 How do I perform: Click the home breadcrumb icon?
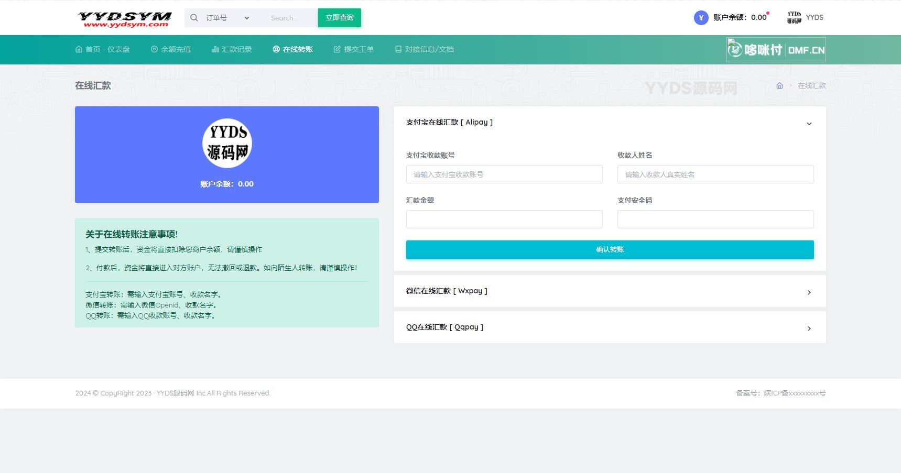[779, 86]
